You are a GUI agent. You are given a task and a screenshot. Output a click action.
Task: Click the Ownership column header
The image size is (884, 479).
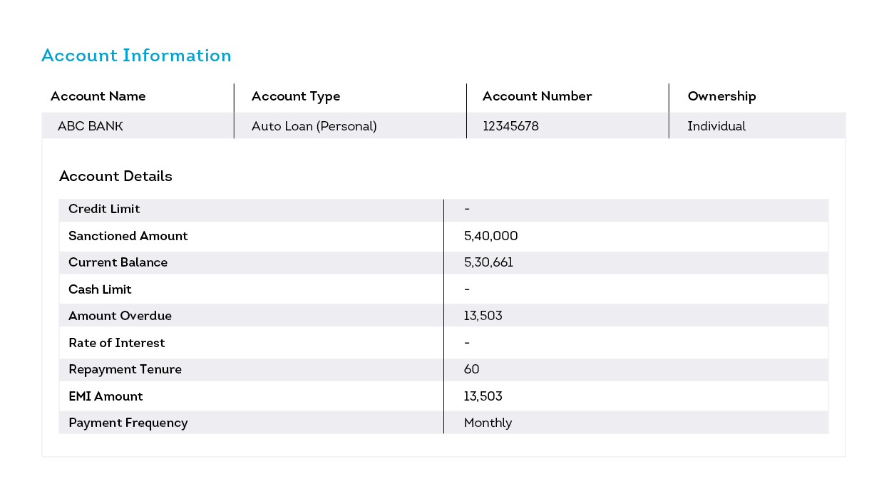click(721, 96)
